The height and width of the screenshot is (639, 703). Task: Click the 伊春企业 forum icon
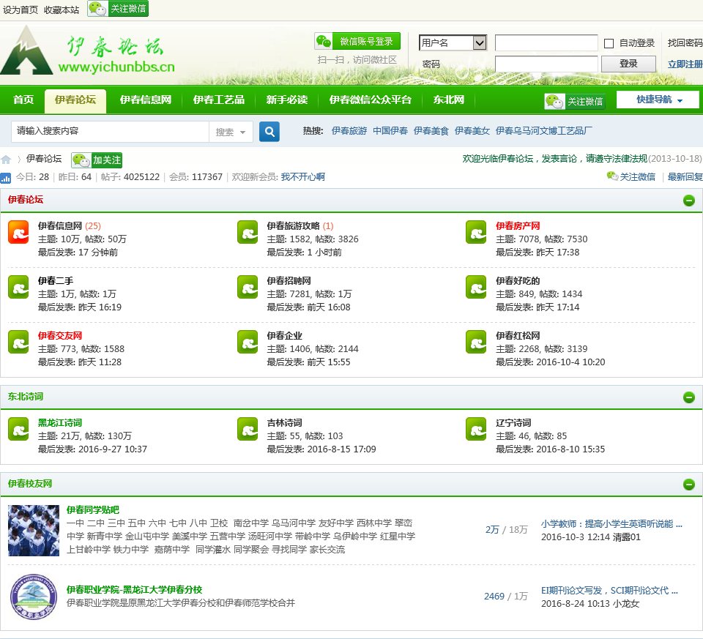248,342
